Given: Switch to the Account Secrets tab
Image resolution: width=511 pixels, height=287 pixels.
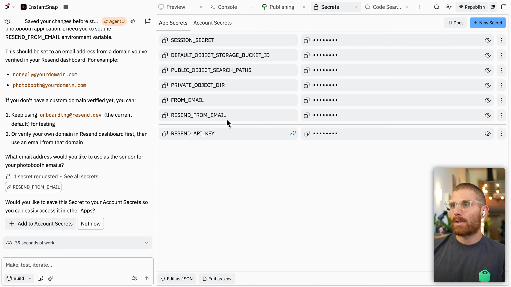Looking at the screenshot, I should pyautogui.click(x=212, y=23).
